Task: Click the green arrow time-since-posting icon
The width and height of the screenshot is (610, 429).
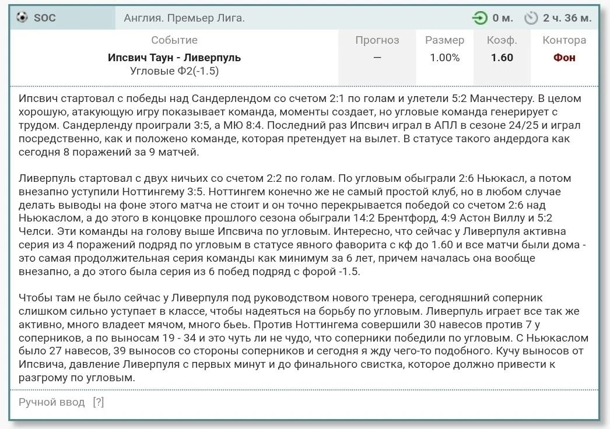Action: point(479,18)
